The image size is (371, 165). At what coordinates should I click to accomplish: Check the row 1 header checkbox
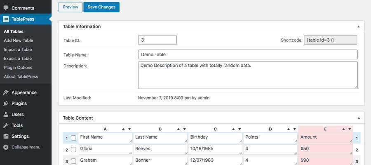click(73, 138)
